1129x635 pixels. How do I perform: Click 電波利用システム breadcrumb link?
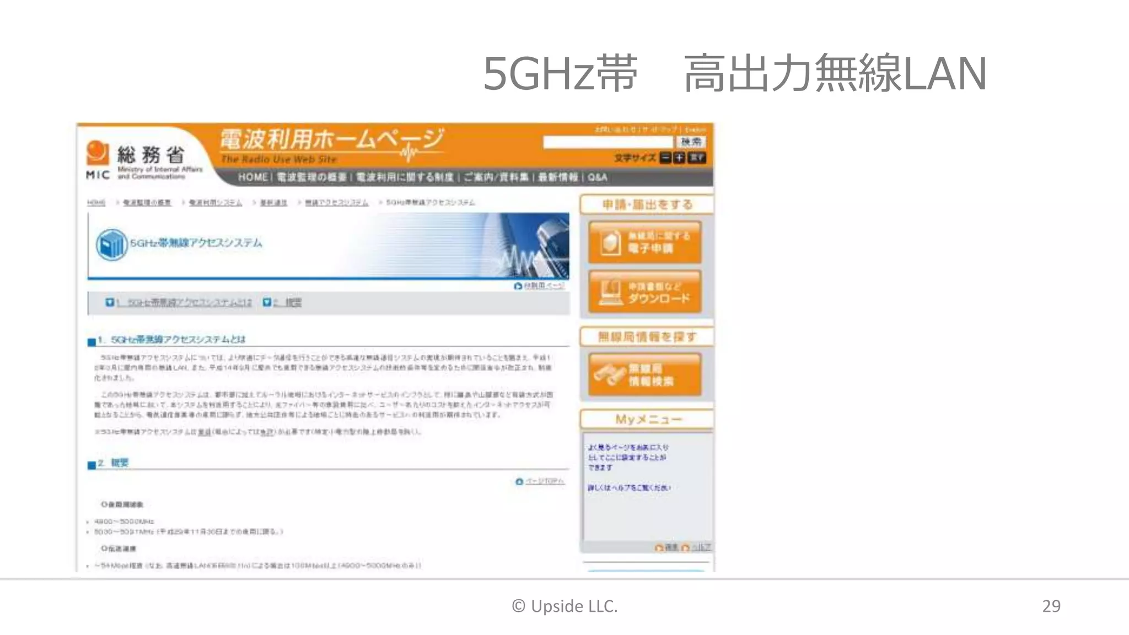(216, 203)
